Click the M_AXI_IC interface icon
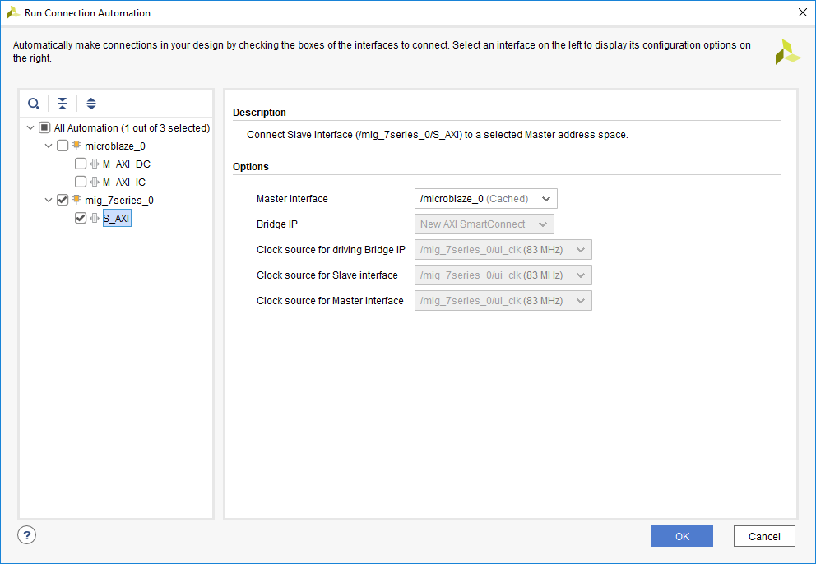This screenshot has width=816, height=564. (95, 182)
